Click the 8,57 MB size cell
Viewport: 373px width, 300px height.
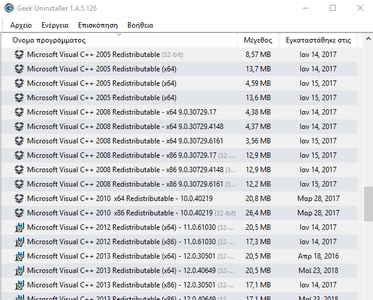[258, 55]
